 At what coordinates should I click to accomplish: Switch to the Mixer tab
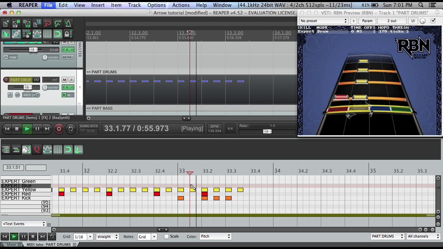[x=11, y=245]
